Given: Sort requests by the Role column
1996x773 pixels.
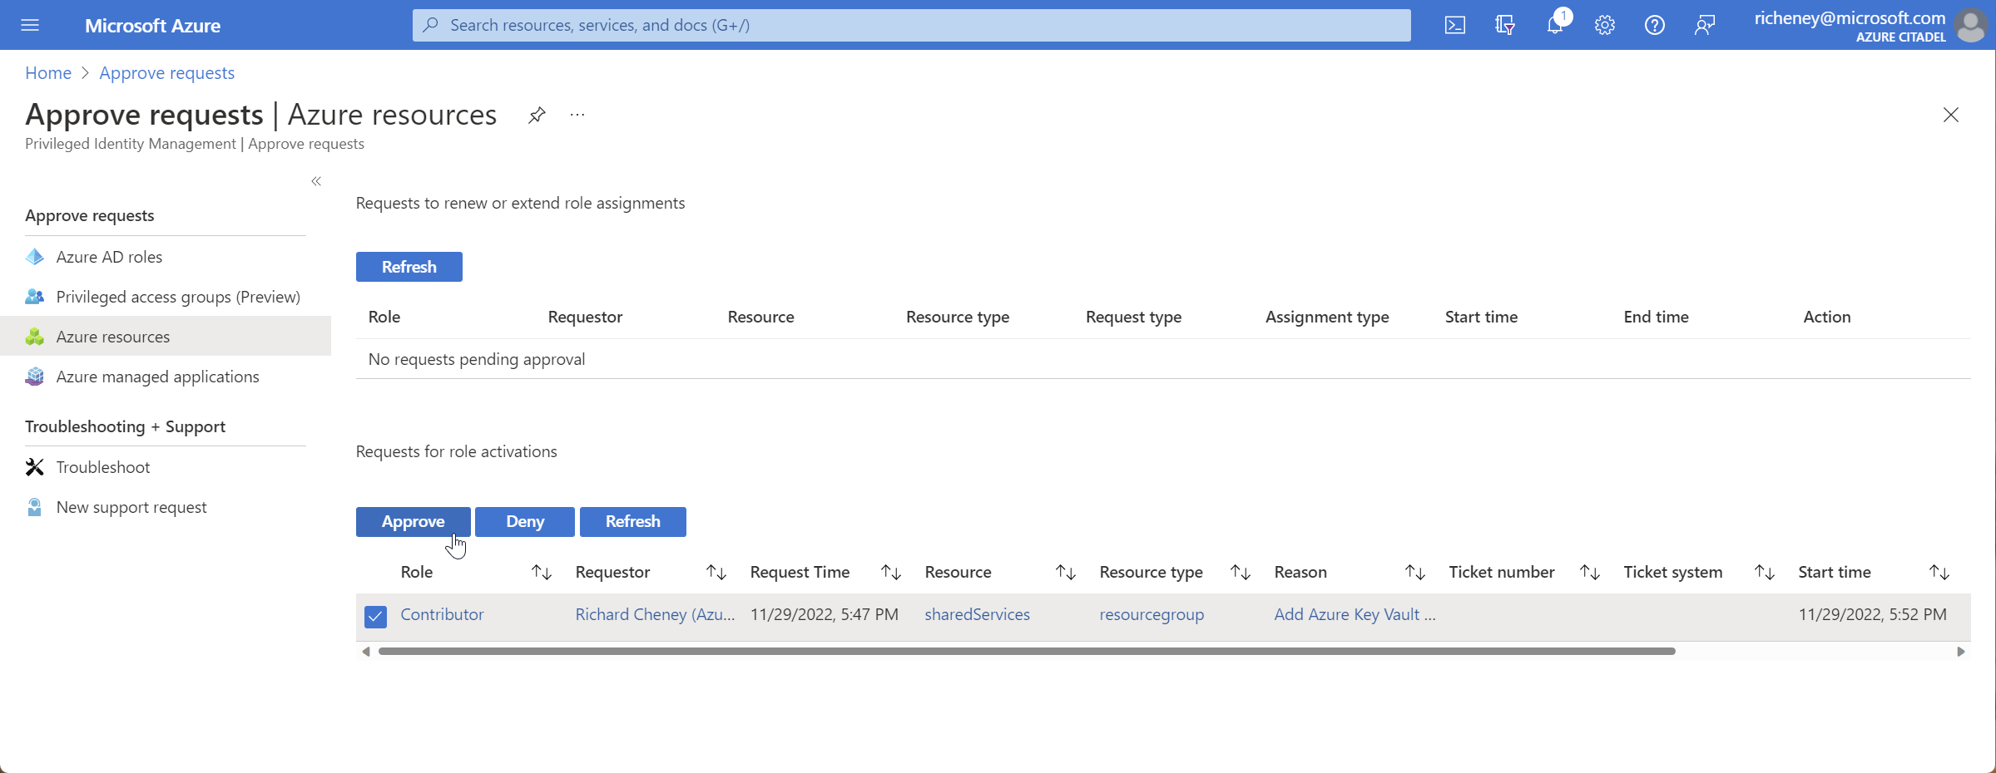Looking at the screenshot, I should click(x=542, y=572).
